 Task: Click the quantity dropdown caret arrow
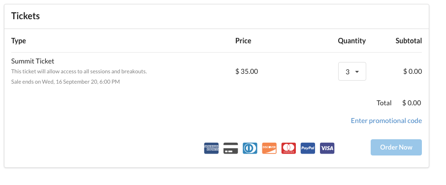pyautogui.click(x=357, y=72)
